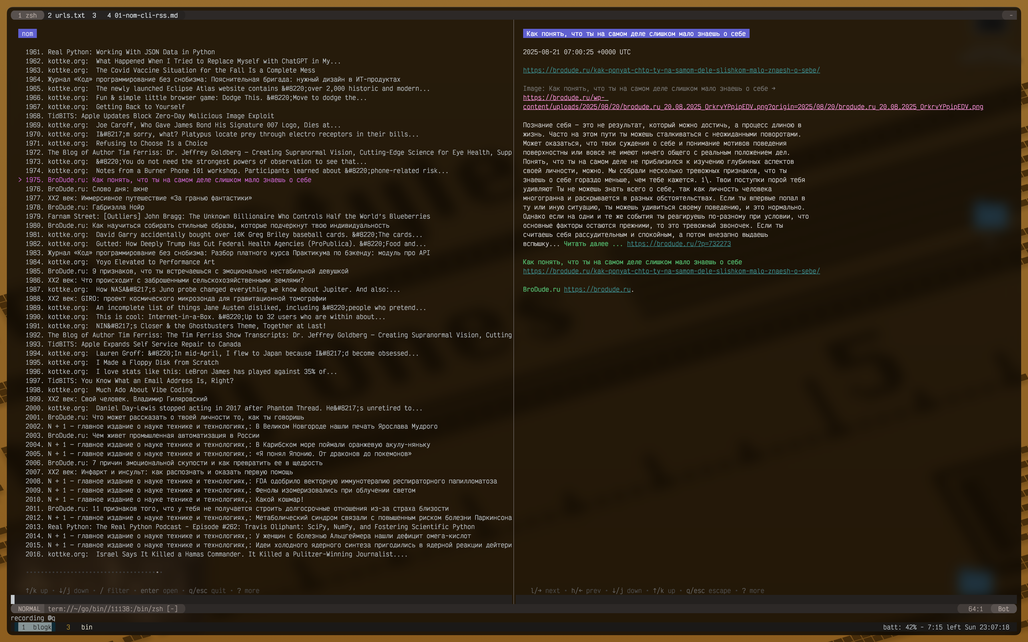
Task: Select item 1991 NIN Closer Ghostbusters Theme
Action: (x=176, y=326)
